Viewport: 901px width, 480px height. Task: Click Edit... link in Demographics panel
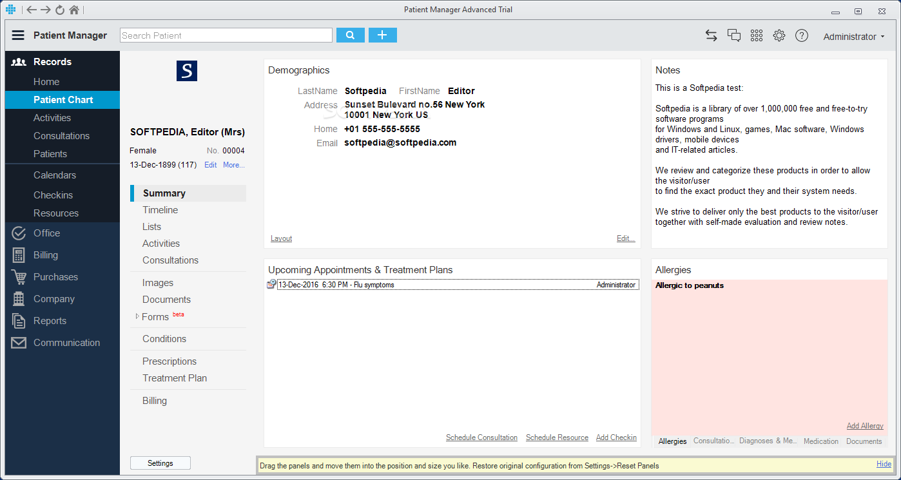(x=626, y=238)
